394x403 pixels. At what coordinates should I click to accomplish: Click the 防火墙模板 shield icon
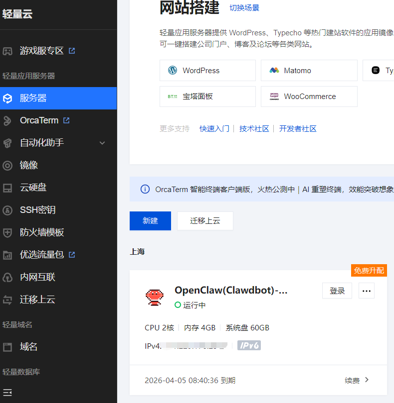coord(7,233)
